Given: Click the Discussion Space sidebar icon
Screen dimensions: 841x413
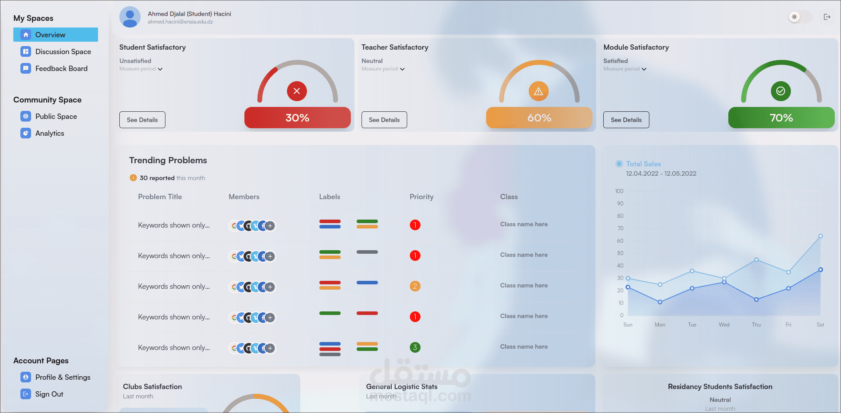Looking at the screenshot, I should pyautogui.click(x=26, y=51).
